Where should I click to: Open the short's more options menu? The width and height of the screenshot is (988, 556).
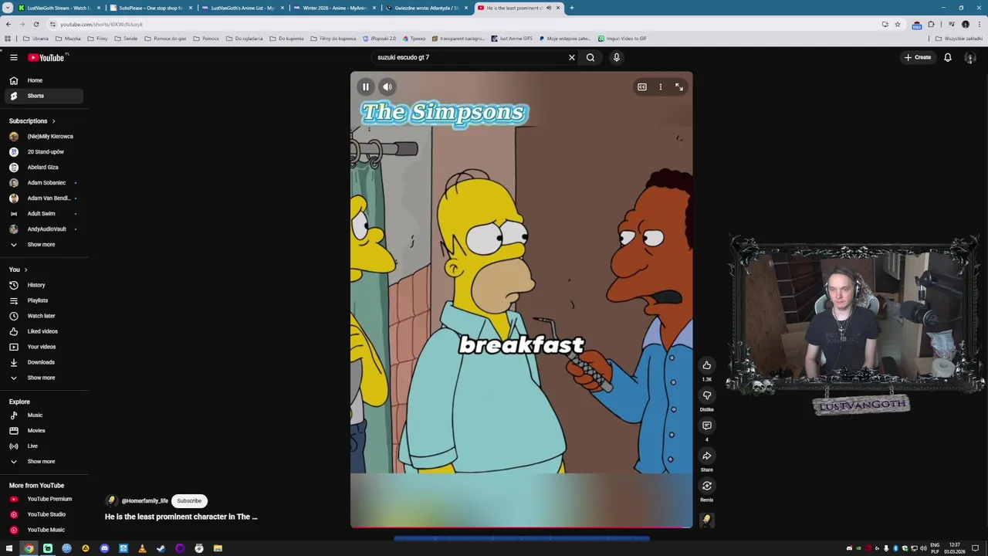[x=661, y=87]
